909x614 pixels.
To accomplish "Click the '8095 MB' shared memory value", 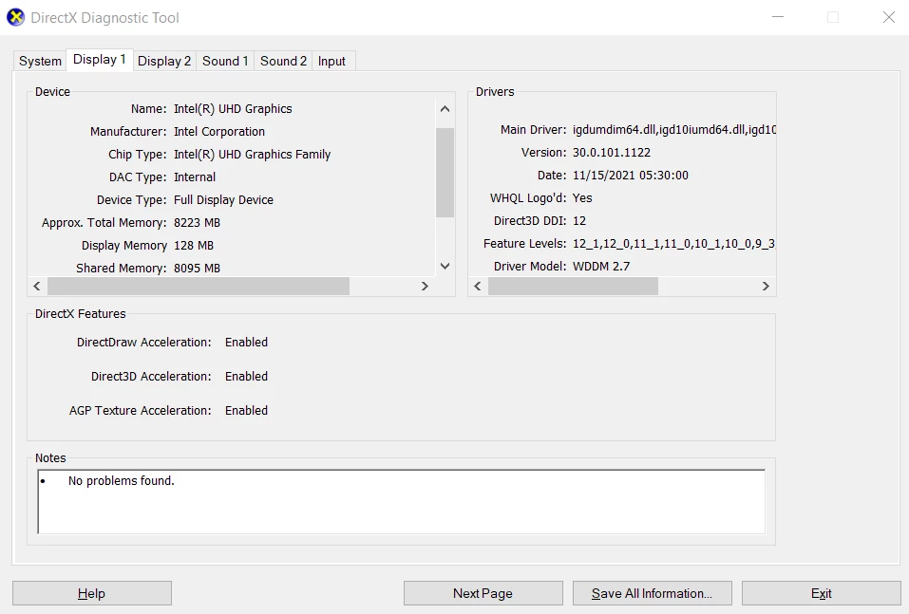I will click(x=198, y=269).
